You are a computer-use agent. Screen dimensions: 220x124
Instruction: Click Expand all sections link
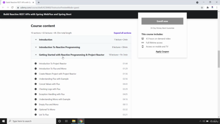point(122,33)
